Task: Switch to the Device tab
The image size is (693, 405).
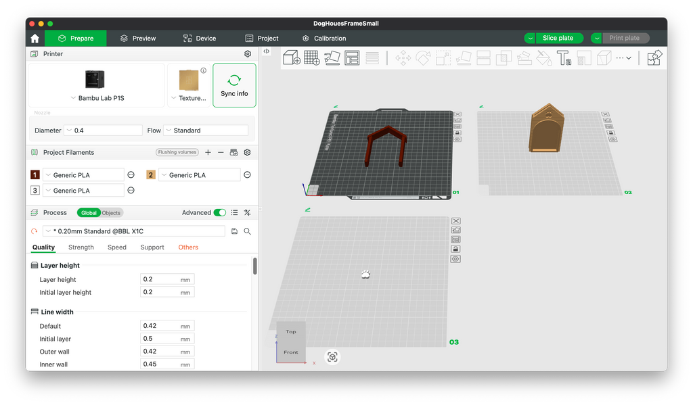Action: pos(200,39)
